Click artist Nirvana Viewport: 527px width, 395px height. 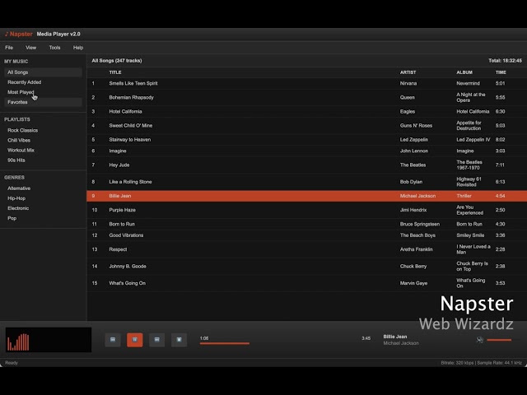click(x=408, y=83)
